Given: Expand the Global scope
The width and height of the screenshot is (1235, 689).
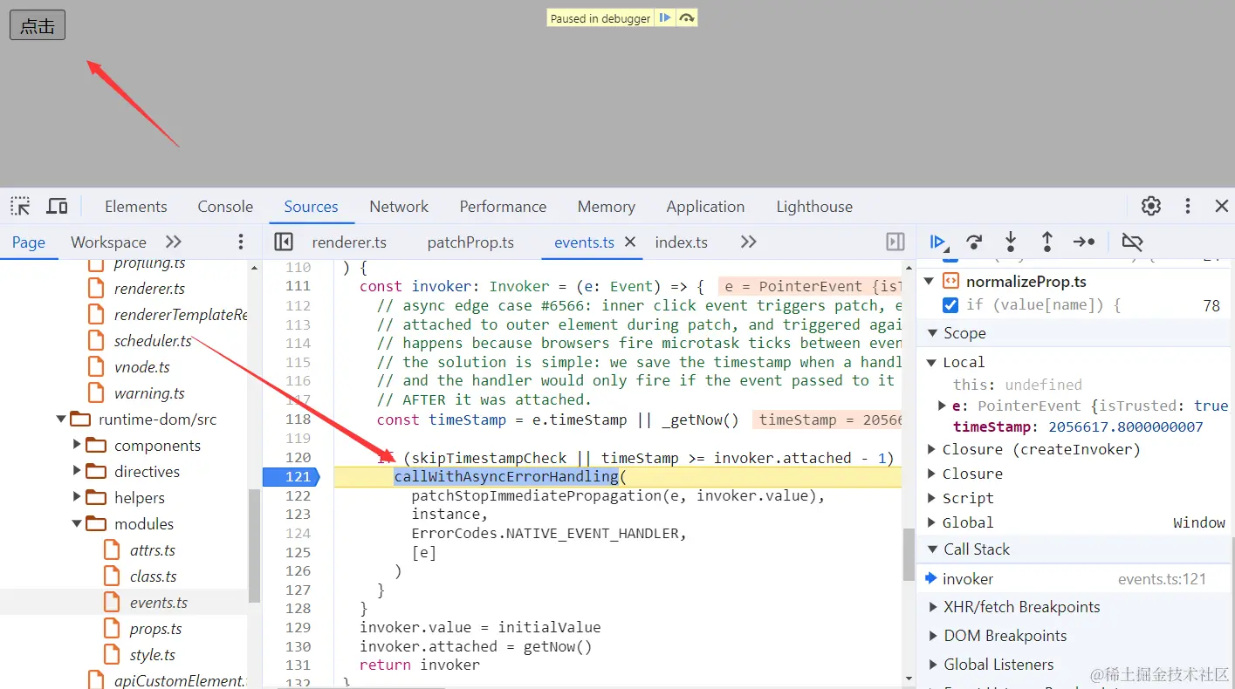Looking at the screenshot, I should 931,522.
